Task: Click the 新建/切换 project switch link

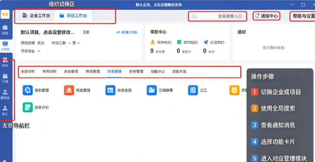Action: [127, 32]
